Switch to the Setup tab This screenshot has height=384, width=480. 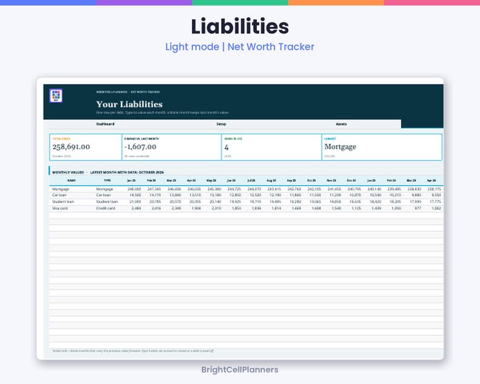[x=221, y=124]
